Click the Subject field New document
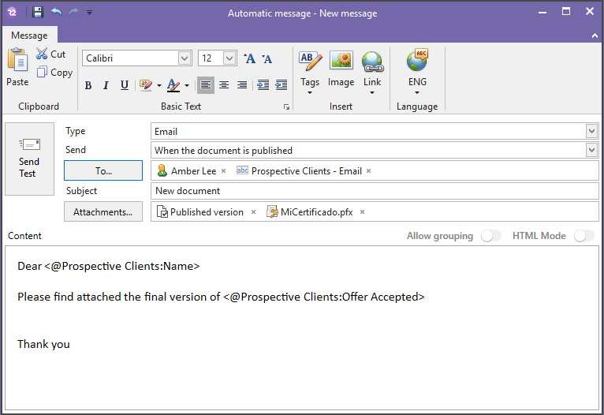Screen dimensions: 604x415 pyautogui.click(x=375, y=191)
